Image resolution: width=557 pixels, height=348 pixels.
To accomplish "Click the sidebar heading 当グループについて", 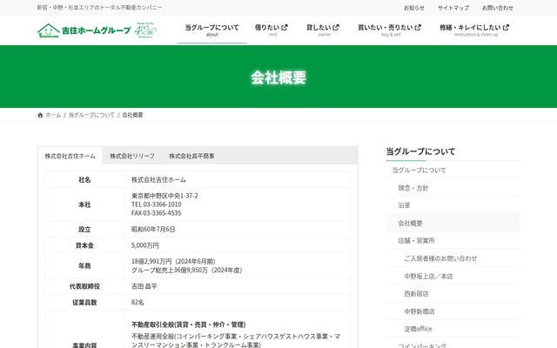I will [420, 151].
